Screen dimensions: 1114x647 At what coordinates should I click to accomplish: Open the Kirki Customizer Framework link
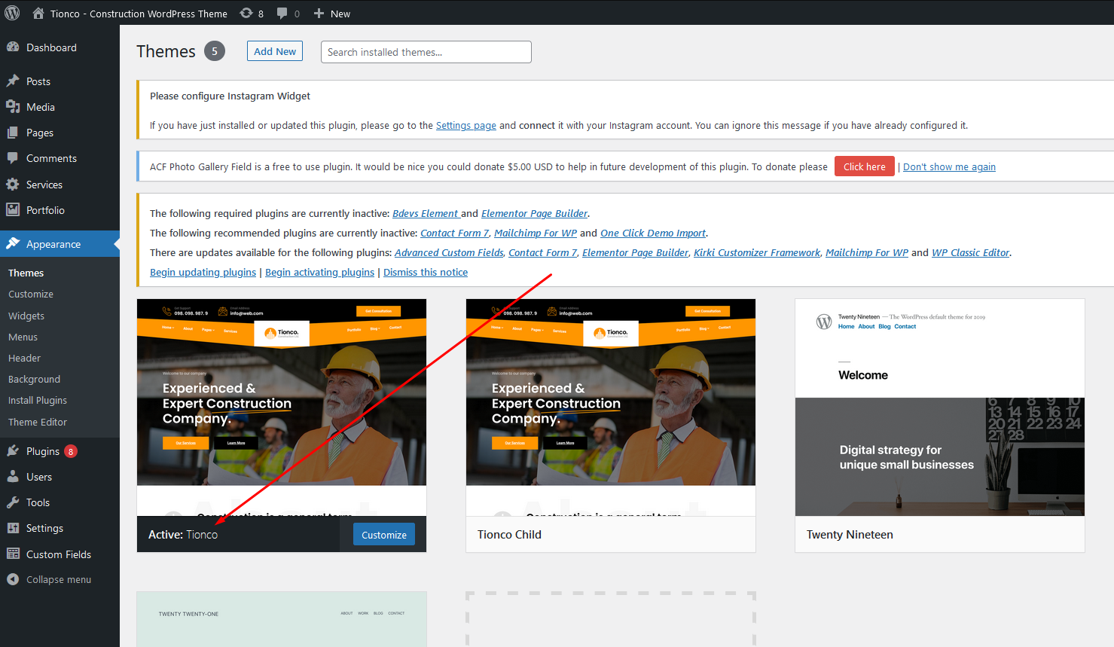757,252
